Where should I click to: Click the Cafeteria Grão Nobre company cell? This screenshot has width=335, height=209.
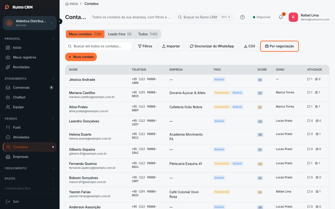click(186, 107)
